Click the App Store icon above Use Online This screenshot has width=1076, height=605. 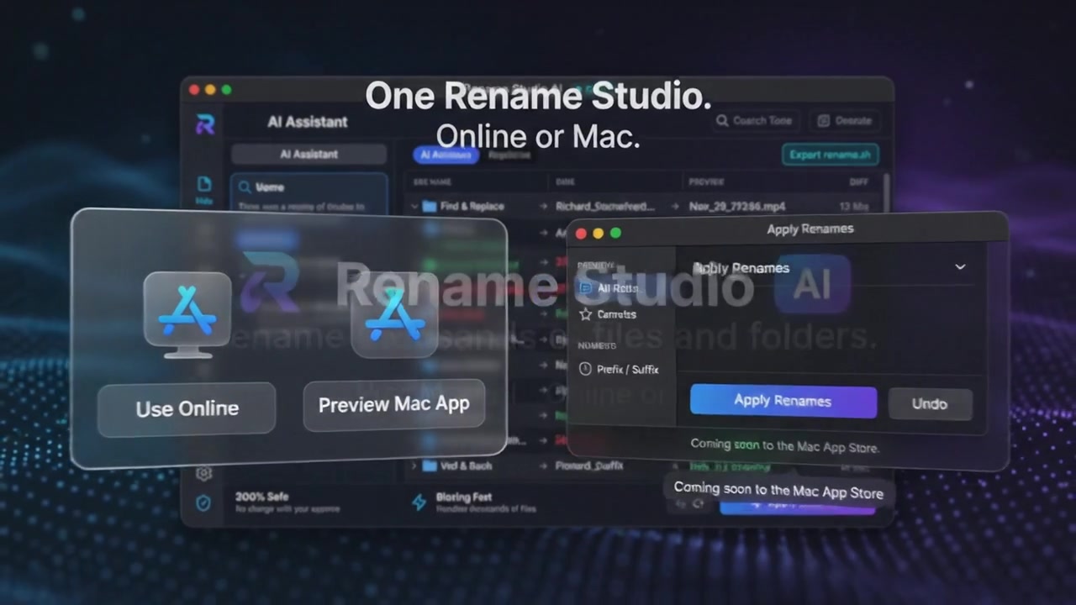click(187, 313)
